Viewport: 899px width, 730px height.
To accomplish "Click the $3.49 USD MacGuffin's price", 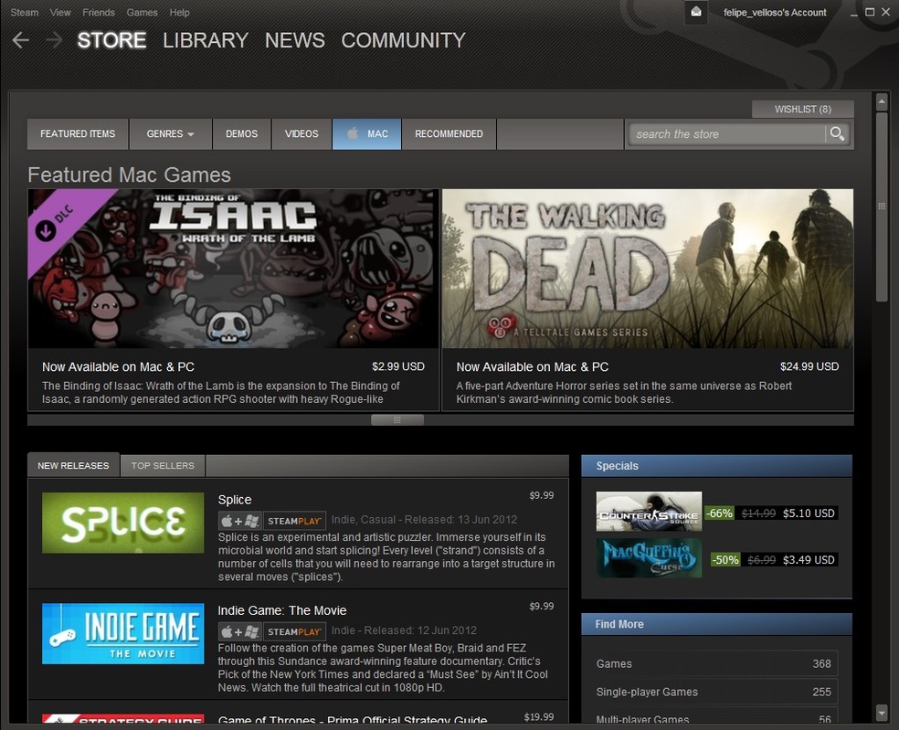I will [809, 560].
